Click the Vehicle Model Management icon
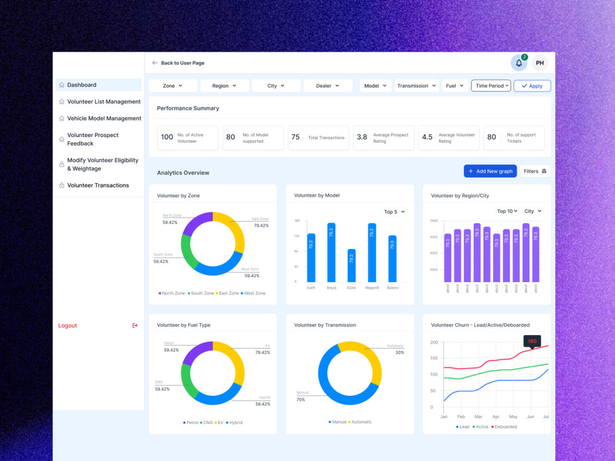Viewport: 615px width, 461px height. pos(61,119)
